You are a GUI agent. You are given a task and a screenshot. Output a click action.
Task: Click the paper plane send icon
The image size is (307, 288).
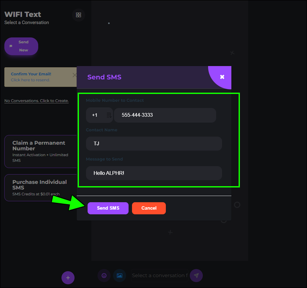(196, 276)
